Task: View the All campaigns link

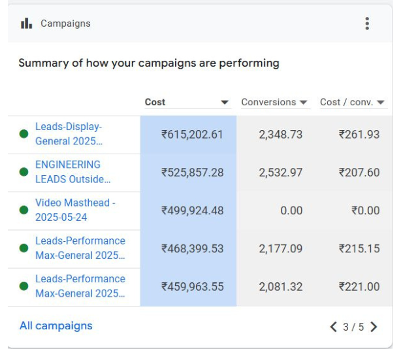Action: (x=56, y=325)
